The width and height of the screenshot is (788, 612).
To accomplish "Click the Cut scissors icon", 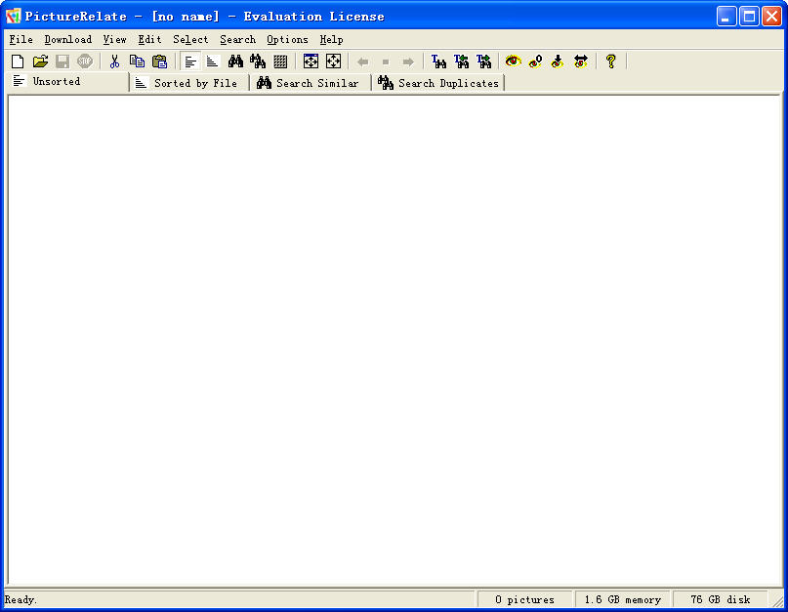I will (114, 61).
